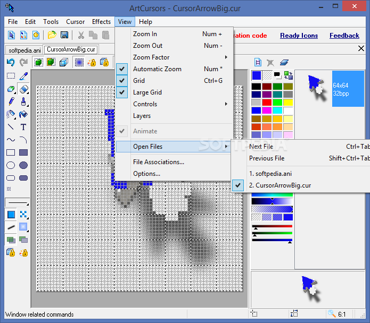Pick the magenta color swatch
370x323 pixels.
pyautogui.click(x=267, y=110)
